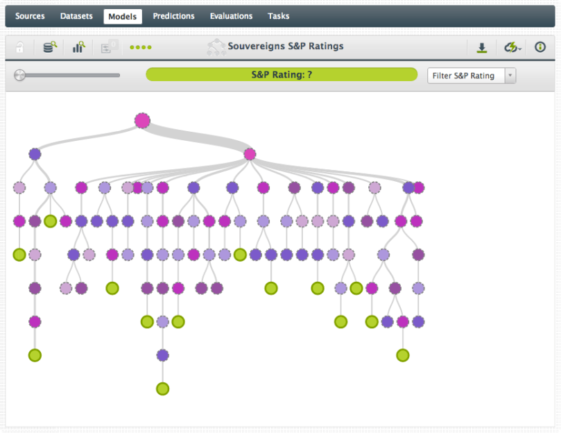Click the bottommost green leaf node

[x=162, y=389]
